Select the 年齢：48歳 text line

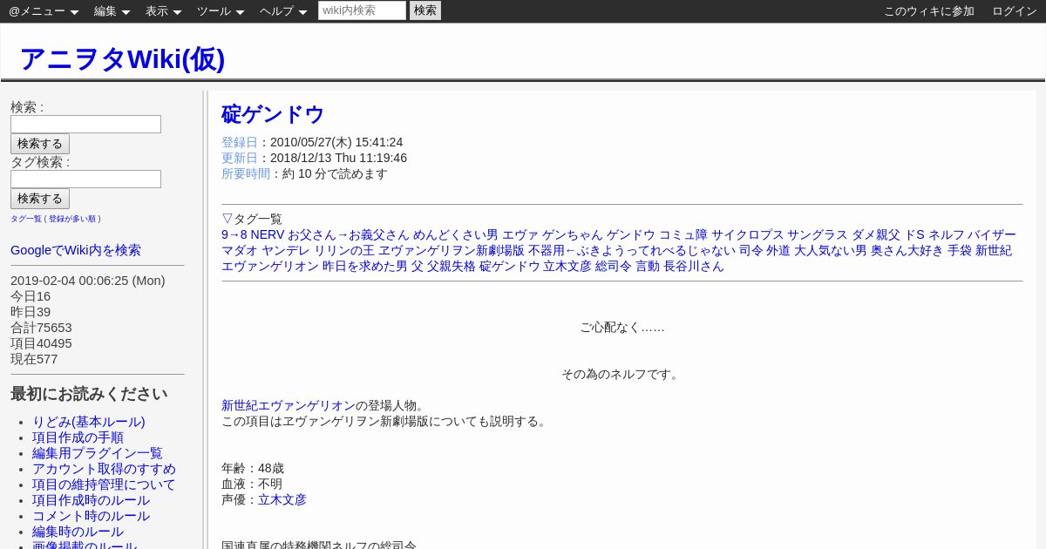pos(253,468)
